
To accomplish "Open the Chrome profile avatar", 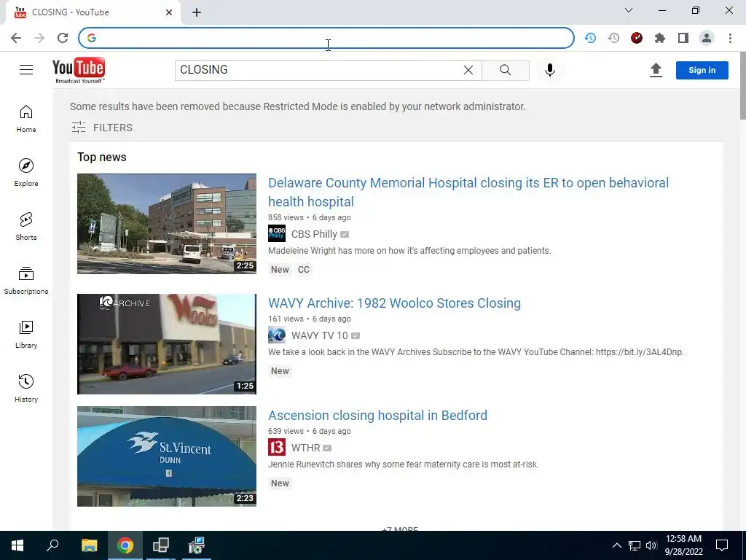I will 707,38.
